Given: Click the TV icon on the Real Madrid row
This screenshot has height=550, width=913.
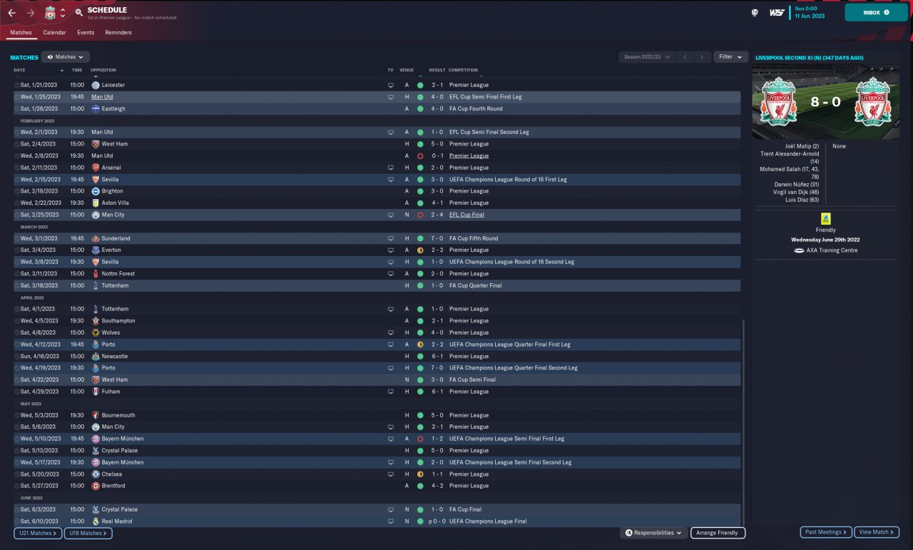Looking at the screenshot, I should click(390, 521).
